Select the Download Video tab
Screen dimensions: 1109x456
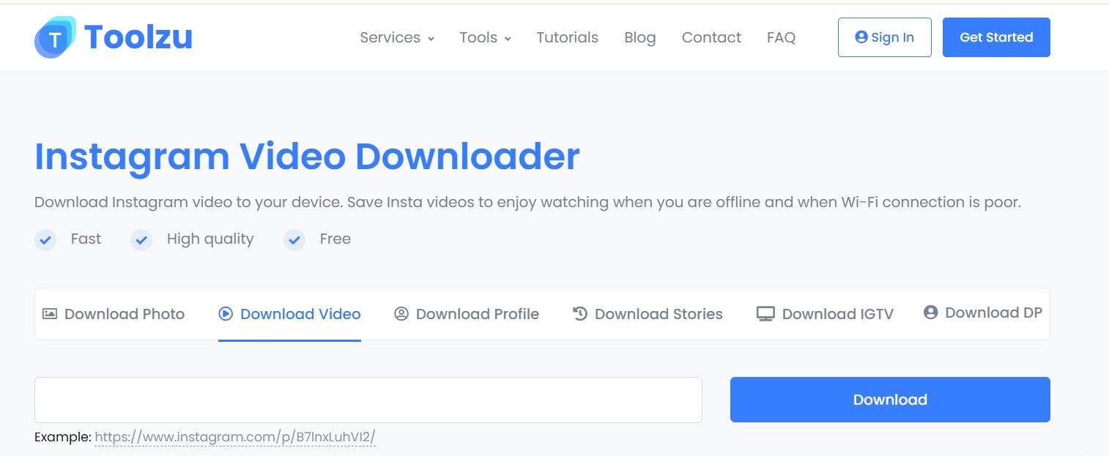point(289,314)
